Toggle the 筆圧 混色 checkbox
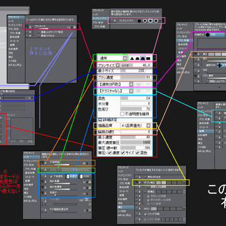Viewport: 226px width, 226px height. tap(137, 153)
